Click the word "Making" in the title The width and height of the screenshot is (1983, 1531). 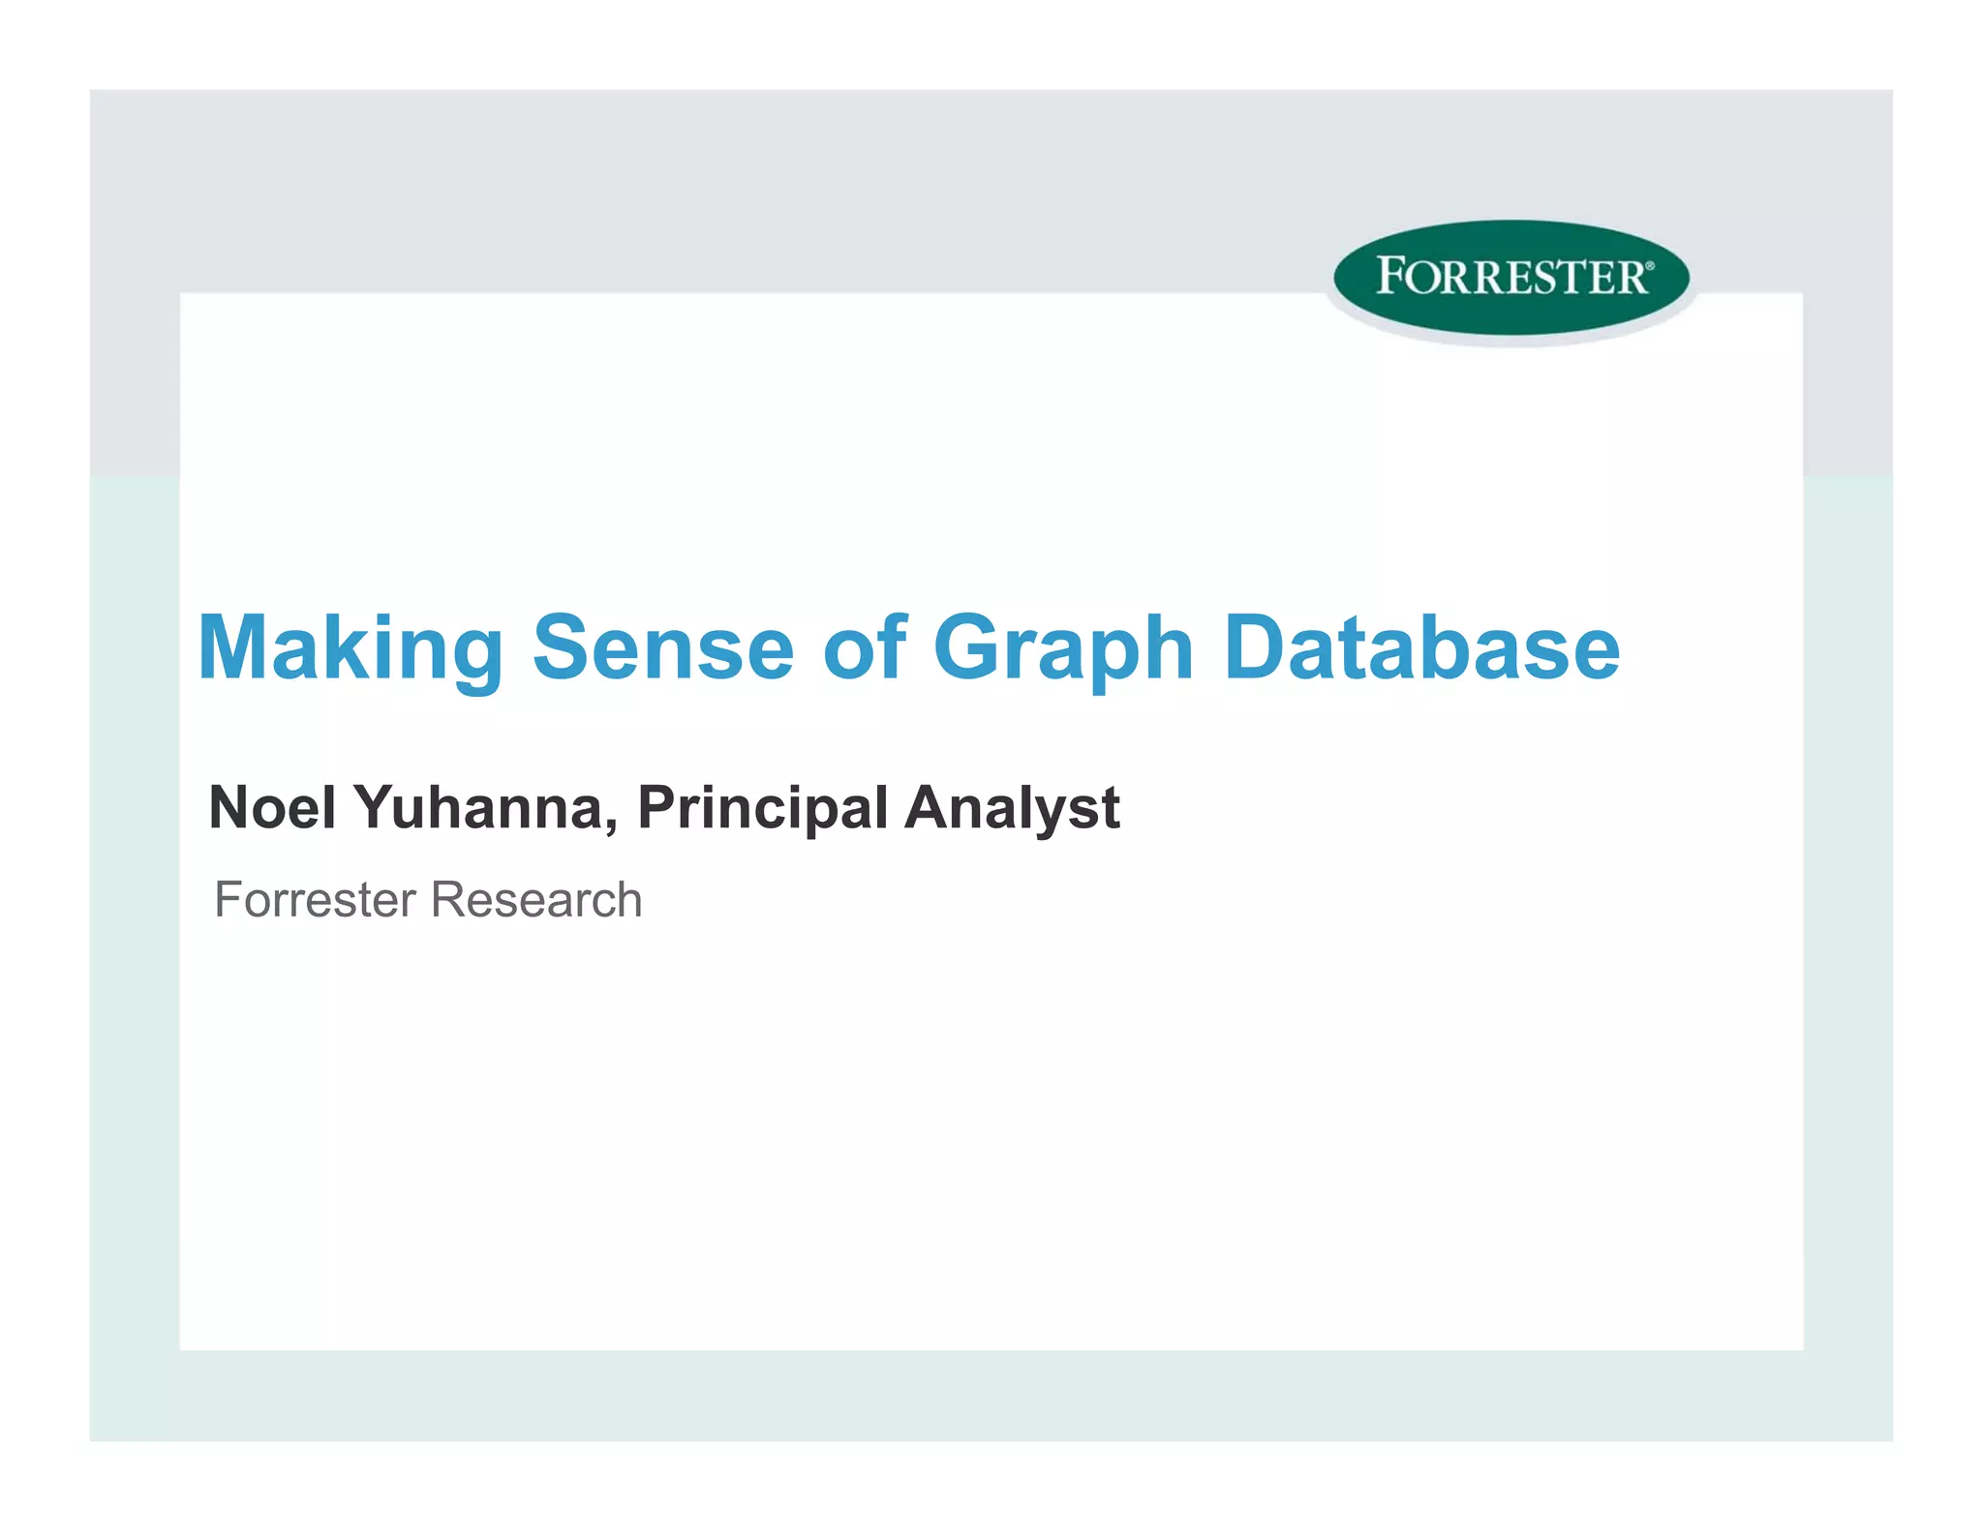(x=351, y=648)
